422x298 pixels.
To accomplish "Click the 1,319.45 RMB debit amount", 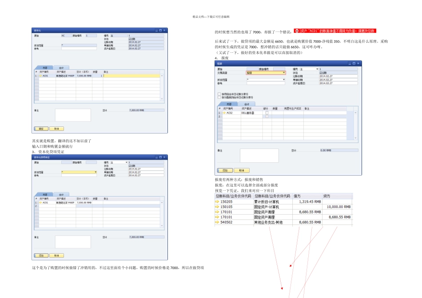I will (310, 201).
